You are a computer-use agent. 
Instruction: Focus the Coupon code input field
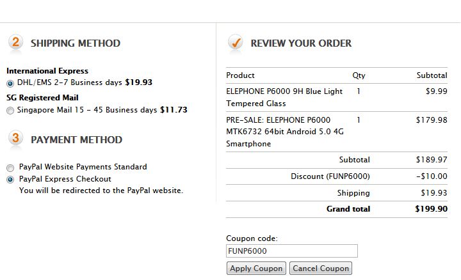coord(292,251)
